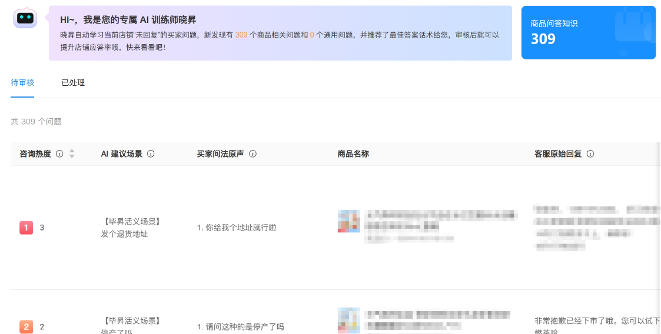This screenshot has width=661, height=334.
Task: Click info icon beside AI 建议场景
Action: pos(151,153)
